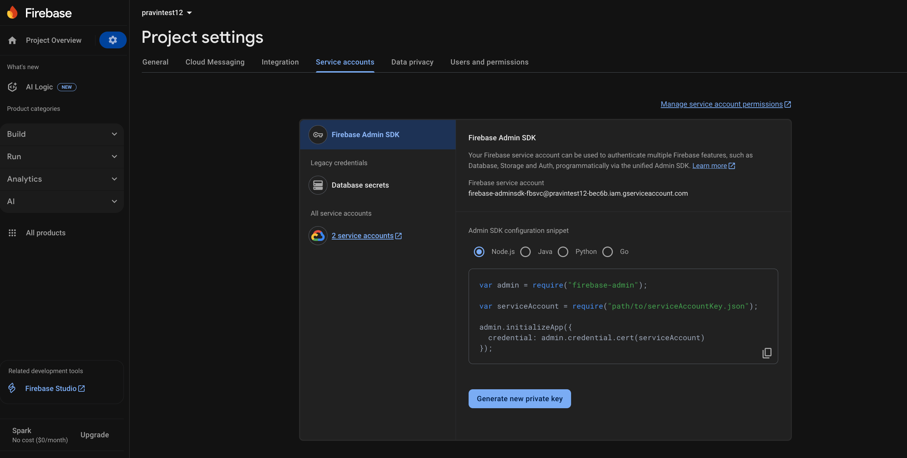Click external-link icon next to Learn more
The image size is (907, 458).
click(731, 166)
